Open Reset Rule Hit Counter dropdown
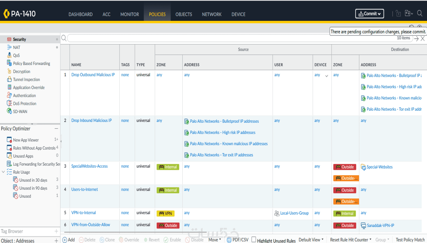Screen dimensions: 427x243 coord(351,240)
